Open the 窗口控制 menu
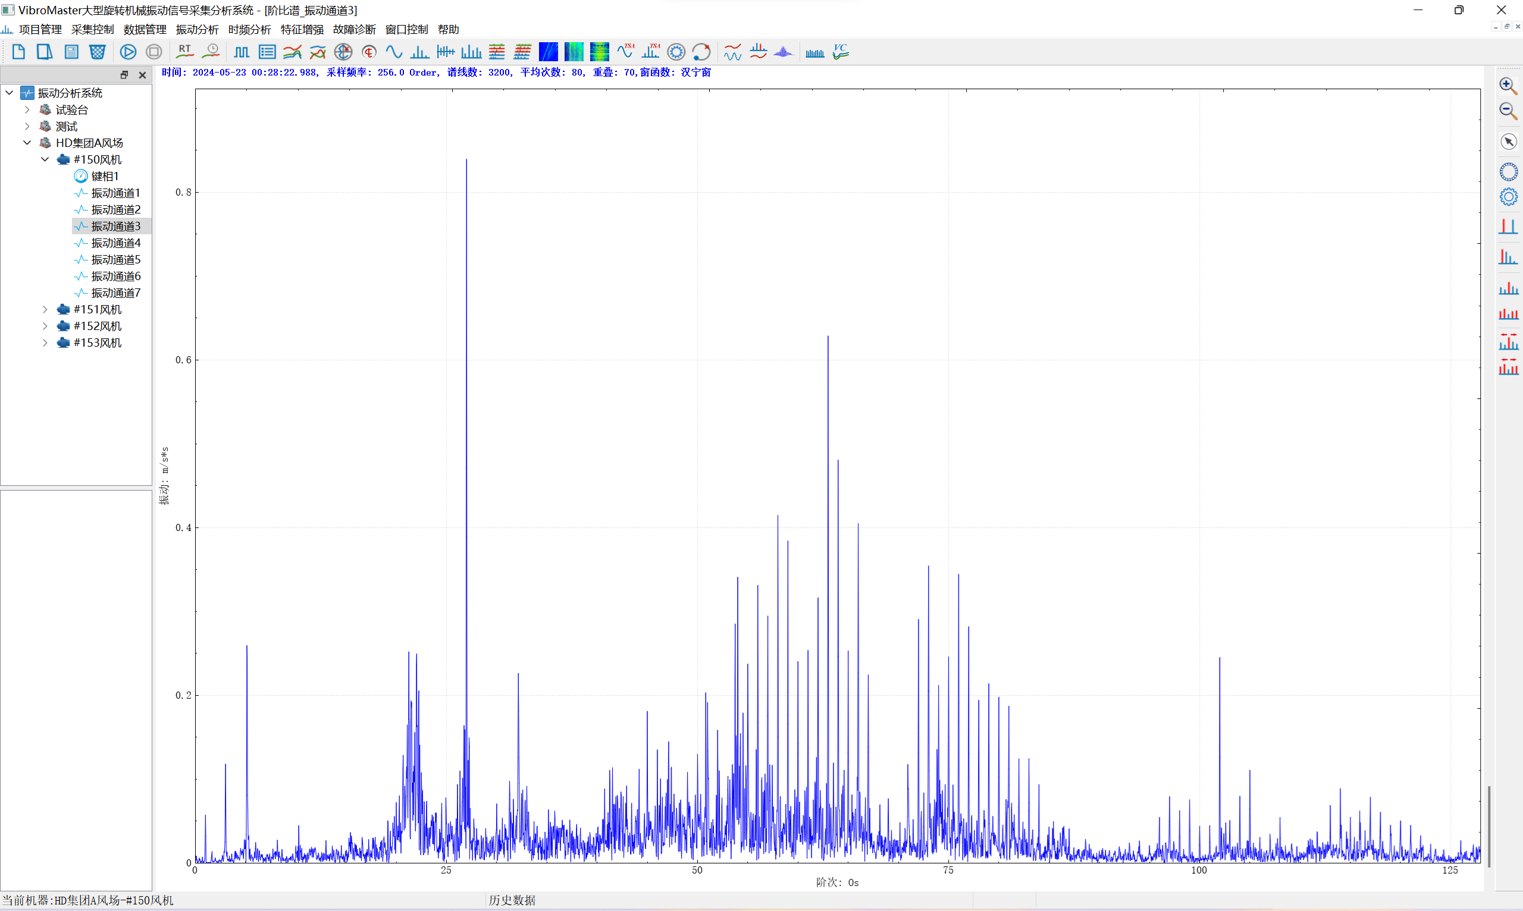Image resolution: width=1523 pixels, height=911 pixels. [406, 30]
